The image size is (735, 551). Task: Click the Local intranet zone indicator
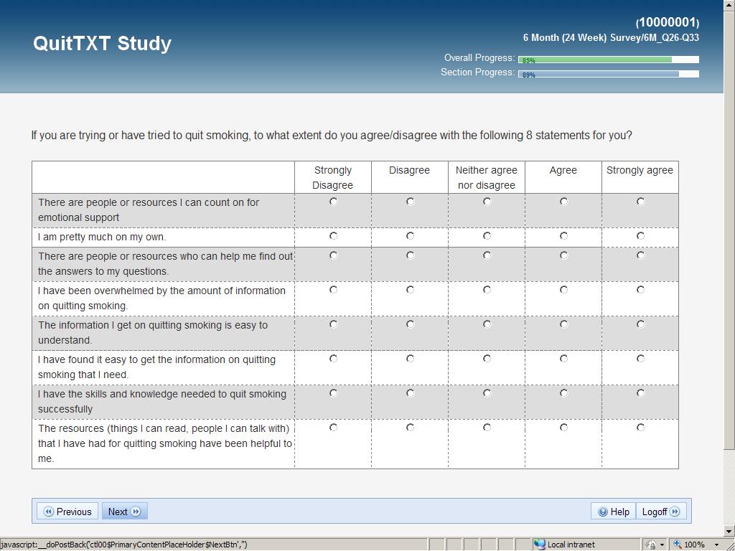(x=564, y=545)
